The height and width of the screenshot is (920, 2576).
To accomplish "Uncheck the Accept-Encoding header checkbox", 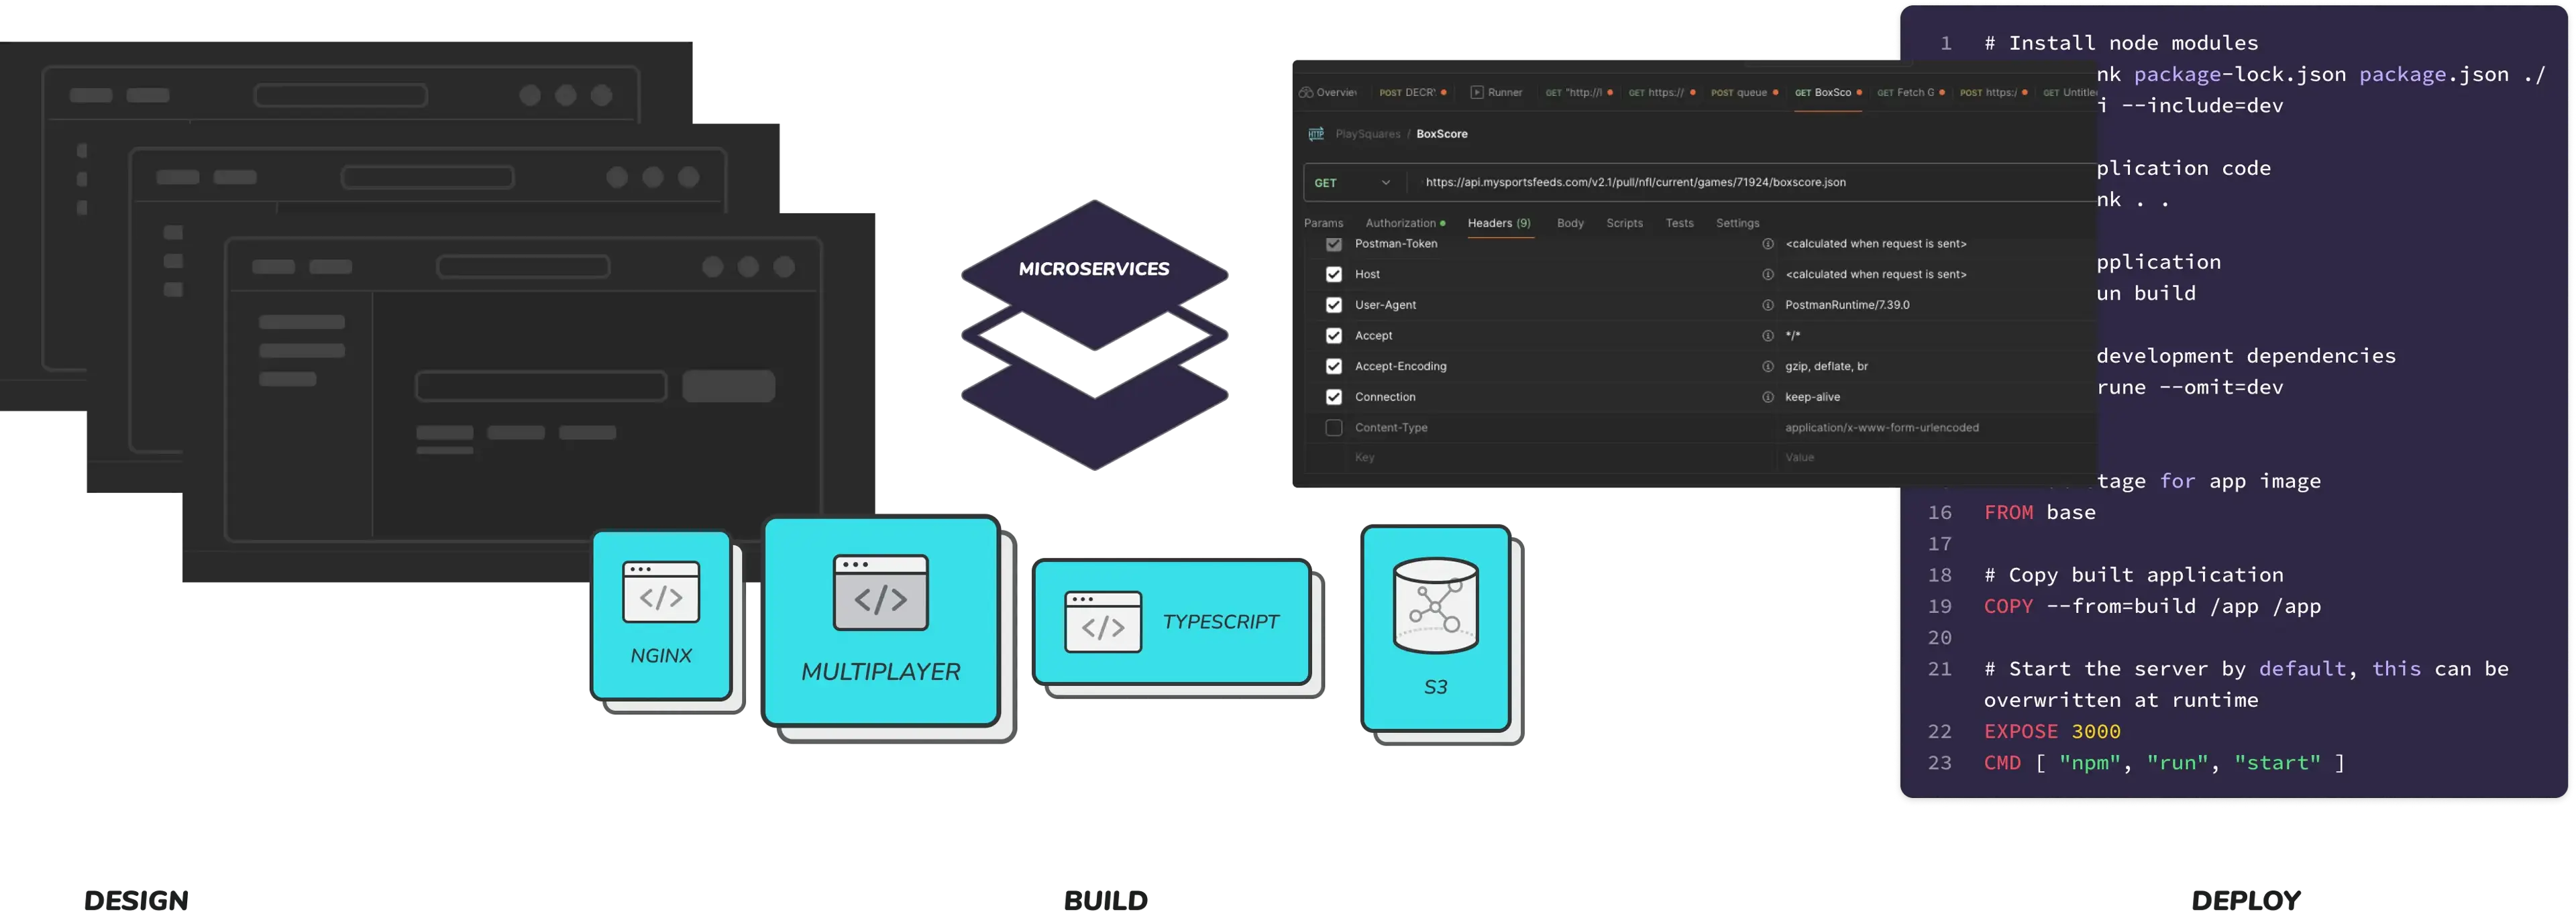I will 1334,366.
